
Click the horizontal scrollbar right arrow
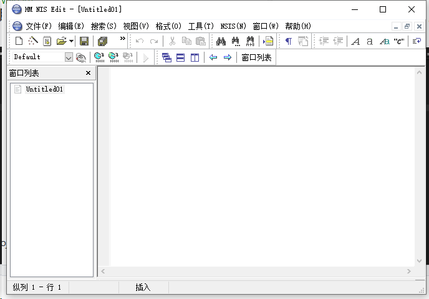coord(409,271)
